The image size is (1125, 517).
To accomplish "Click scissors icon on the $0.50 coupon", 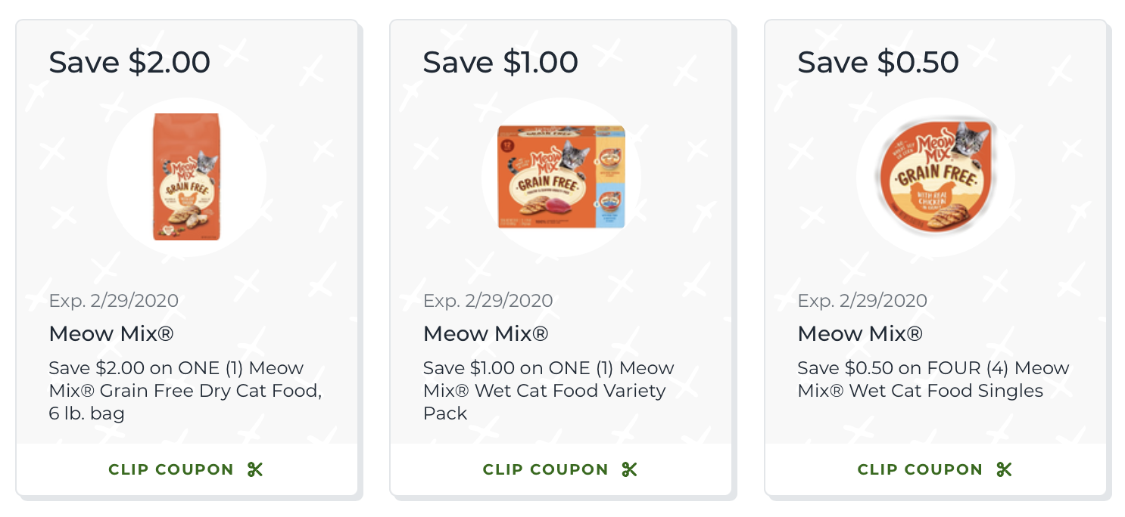I will (1004, 469).
